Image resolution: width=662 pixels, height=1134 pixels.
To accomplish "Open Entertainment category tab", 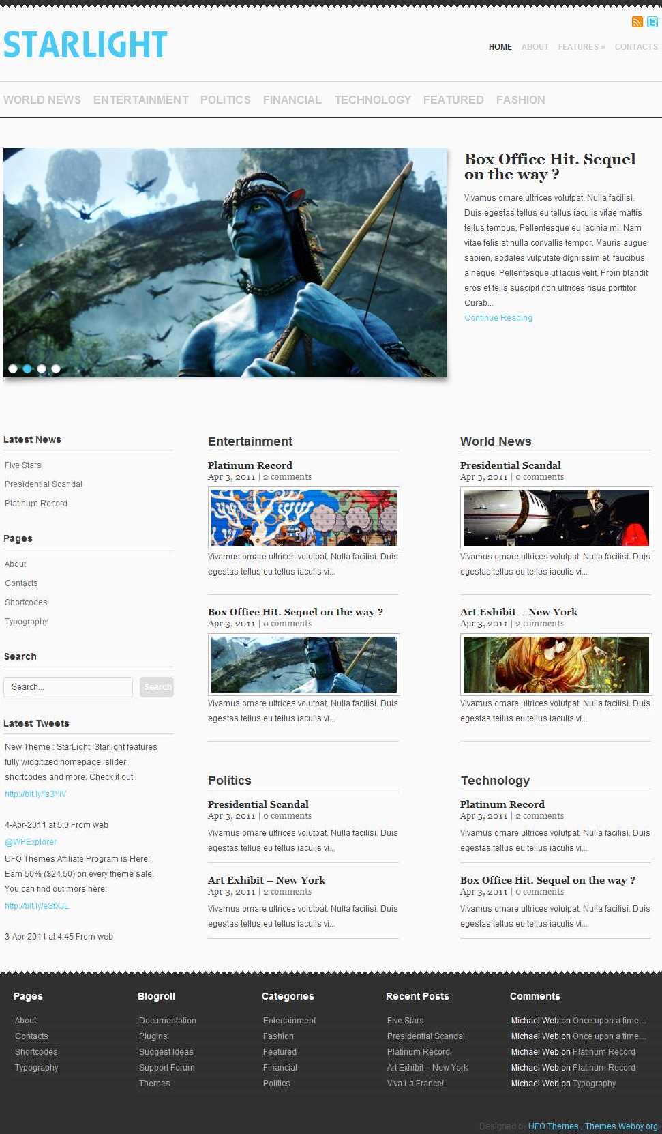I will tap(141, 100).
